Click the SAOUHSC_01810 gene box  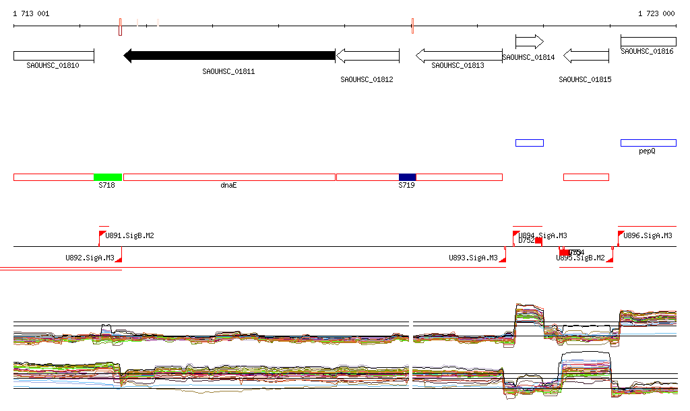[54, 56]
